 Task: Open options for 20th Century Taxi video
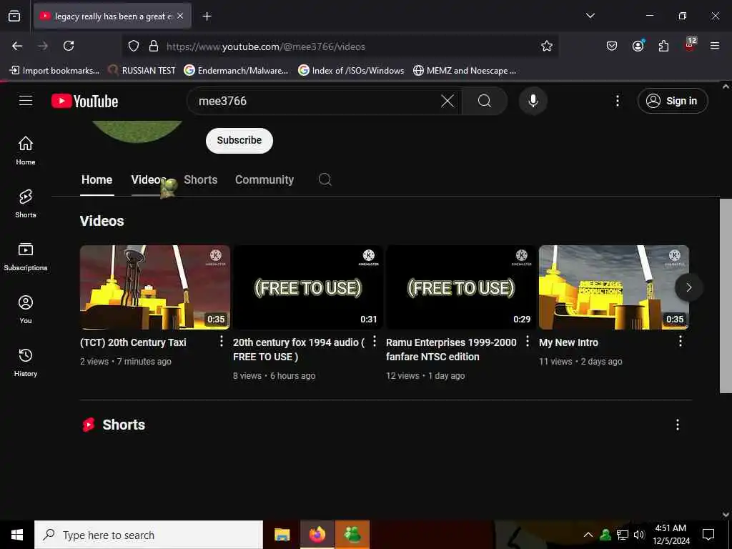click(x=222, y=341)
